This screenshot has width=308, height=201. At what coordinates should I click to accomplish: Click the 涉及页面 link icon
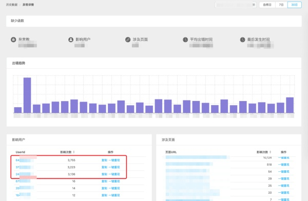[128, 39]
